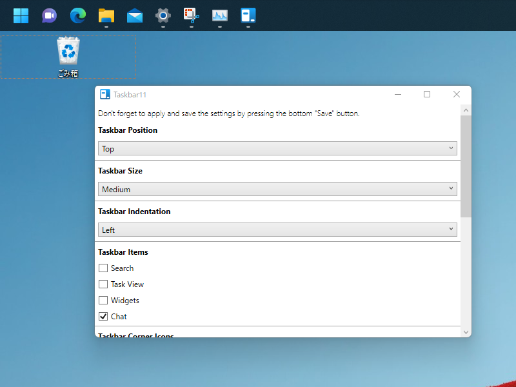Open File Explorer from the taskbar

tap(106, 15)
